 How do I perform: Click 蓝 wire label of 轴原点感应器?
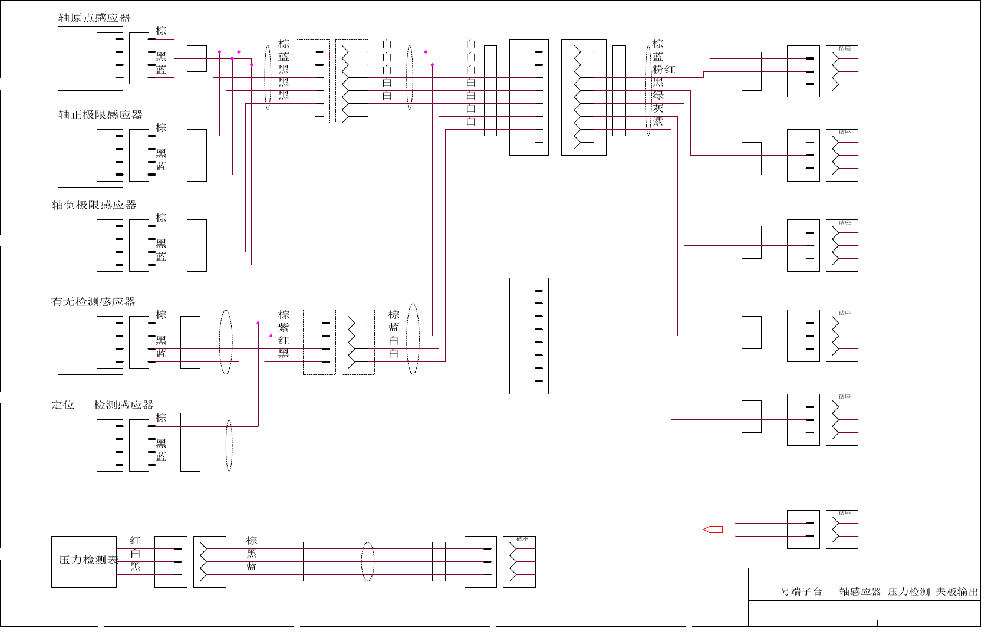(x=161, y=70)
